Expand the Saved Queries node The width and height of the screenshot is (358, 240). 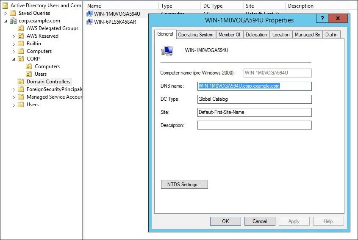tap(6, 14)
